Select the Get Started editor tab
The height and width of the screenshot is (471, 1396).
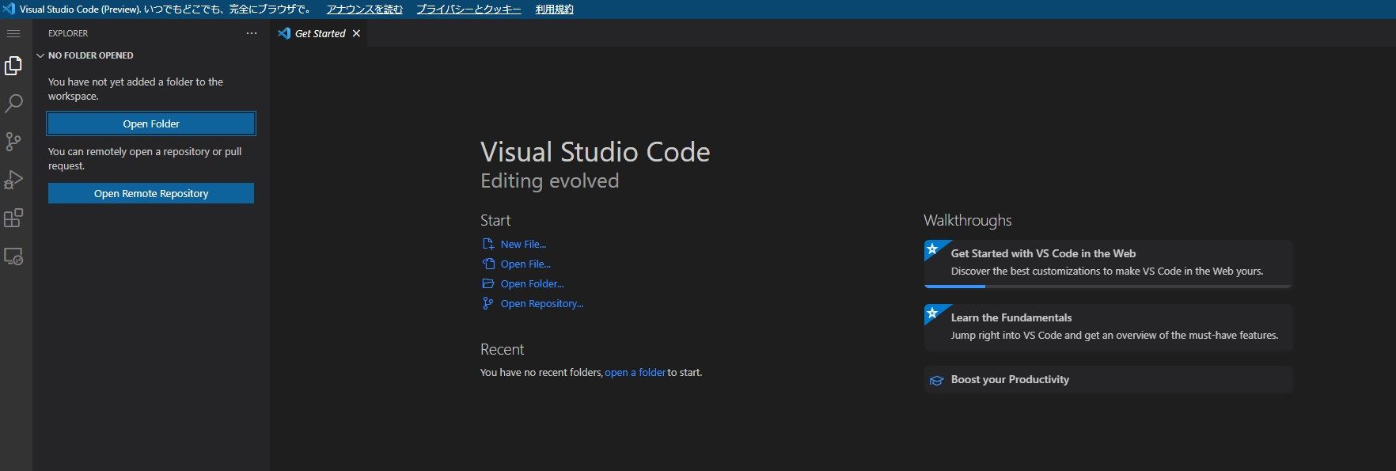click(319, 33)
